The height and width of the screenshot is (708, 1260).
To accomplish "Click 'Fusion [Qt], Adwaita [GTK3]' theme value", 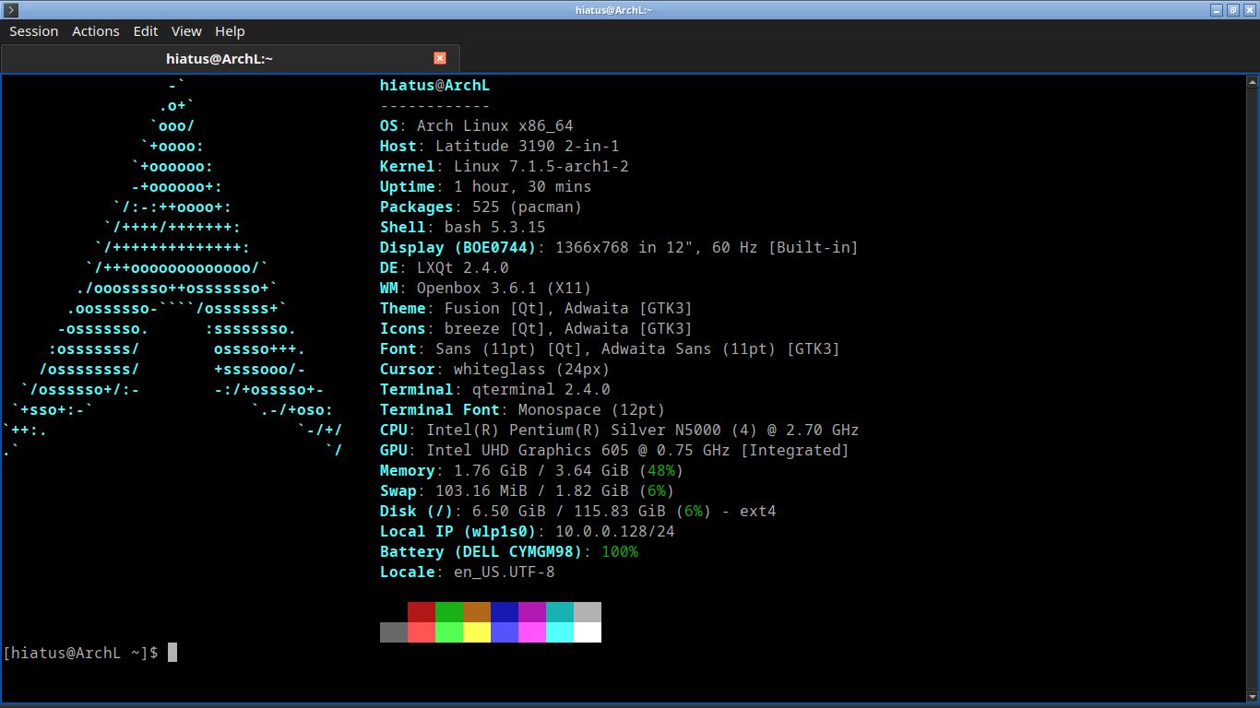I will pos(569,309).
